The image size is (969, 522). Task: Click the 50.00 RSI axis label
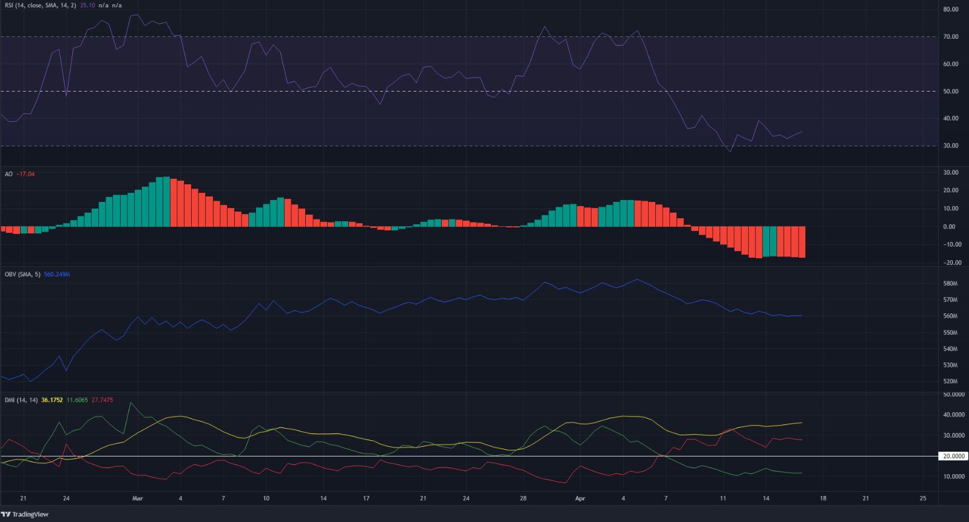pyautogui.click(x=951, y=92)
